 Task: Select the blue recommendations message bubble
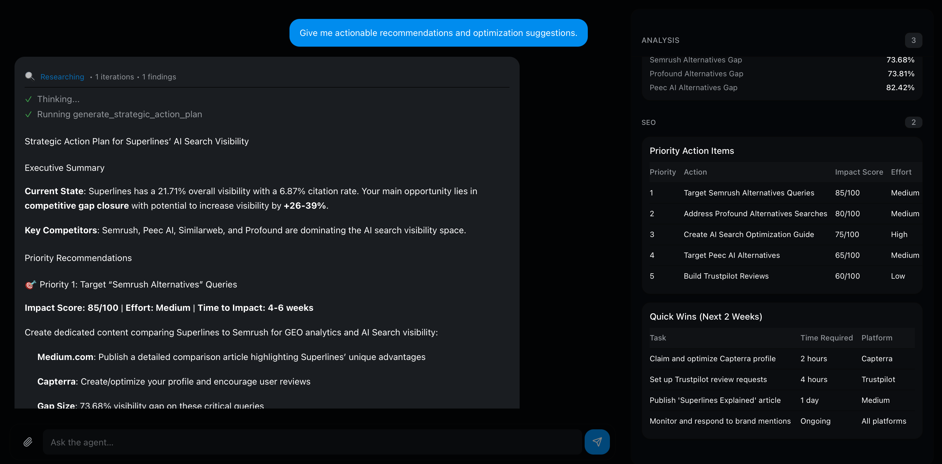point(438,33)
